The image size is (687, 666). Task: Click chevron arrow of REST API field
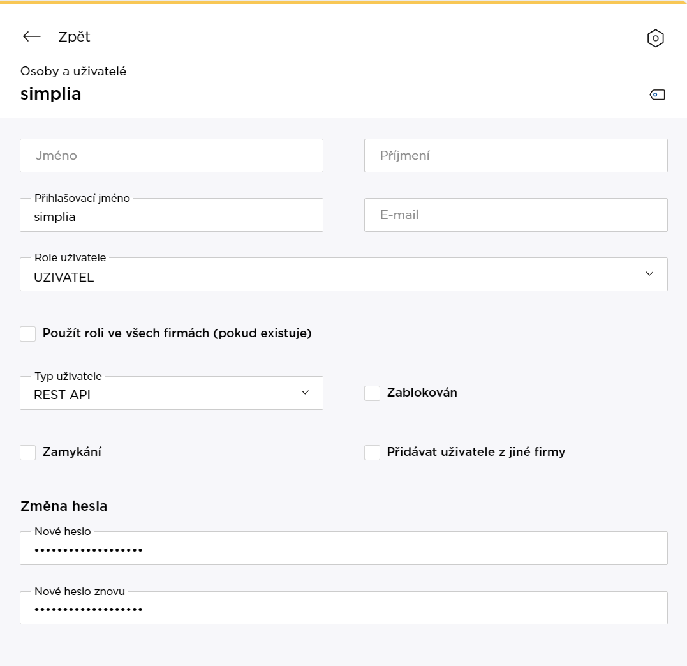305,392
